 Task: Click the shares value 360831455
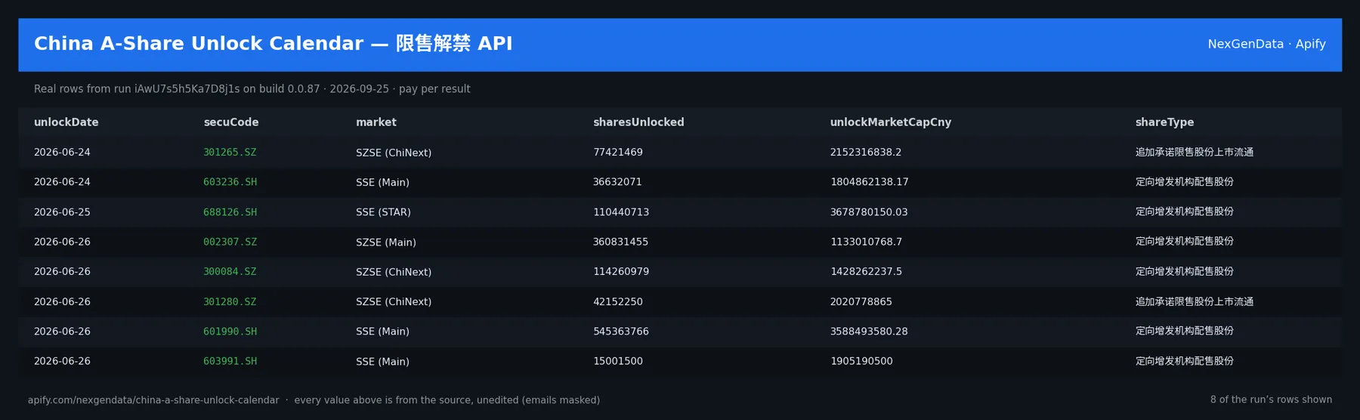click(620, 242)
